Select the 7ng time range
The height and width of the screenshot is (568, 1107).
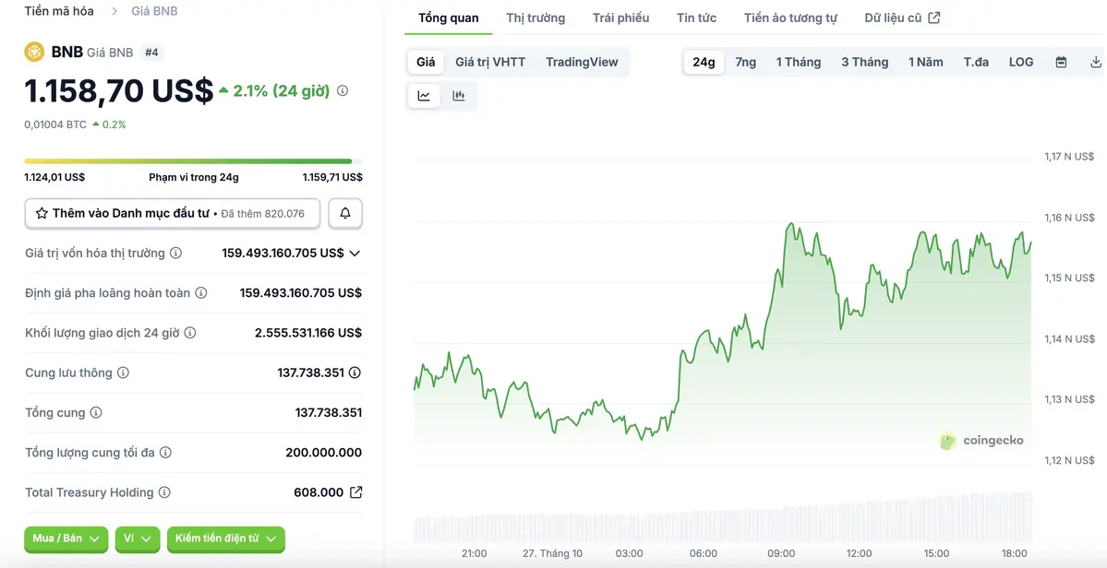point(746,62)
